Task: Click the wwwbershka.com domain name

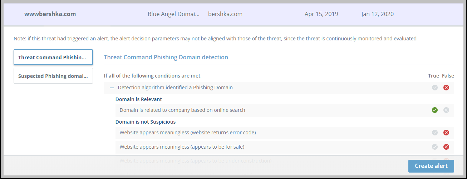Action: tap(50, 14)
